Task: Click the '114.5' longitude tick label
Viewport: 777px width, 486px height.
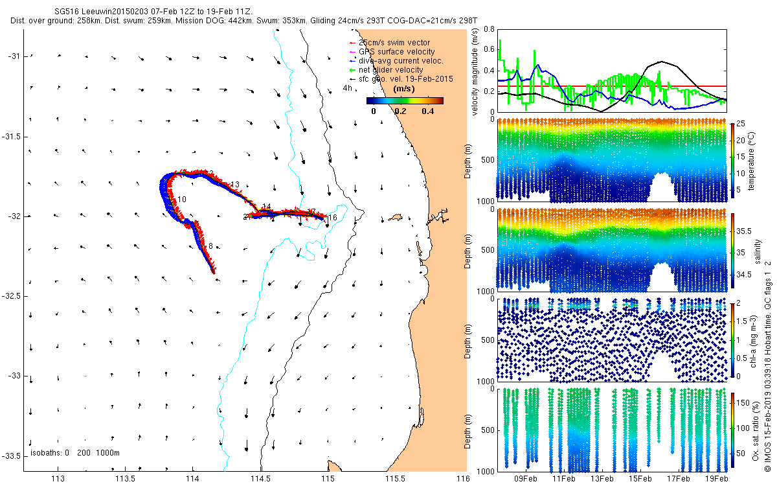Action: tap(260, 479)
